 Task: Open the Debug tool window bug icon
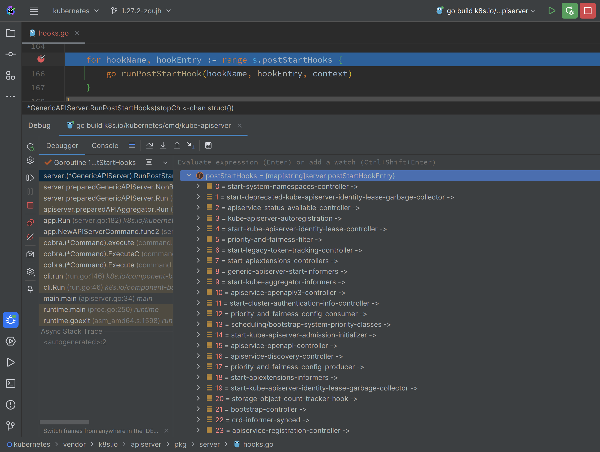11,320
